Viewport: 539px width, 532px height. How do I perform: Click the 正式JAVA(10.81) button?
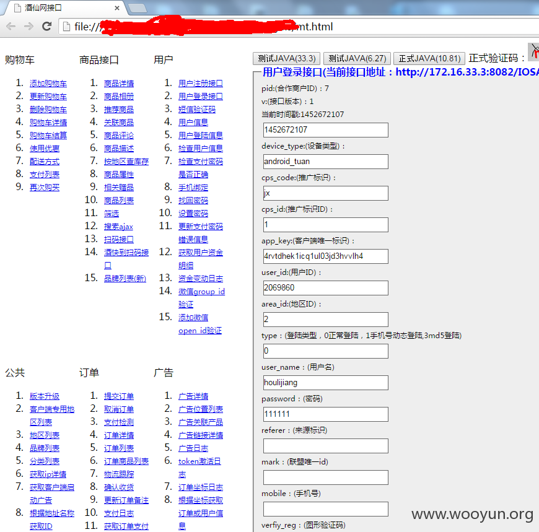[x=429, y=58]
